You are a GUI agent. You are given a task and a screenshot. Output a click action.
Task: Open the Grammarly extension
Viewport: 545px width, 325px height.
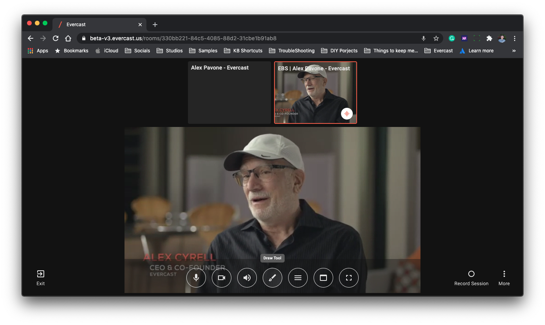(452, 38)
